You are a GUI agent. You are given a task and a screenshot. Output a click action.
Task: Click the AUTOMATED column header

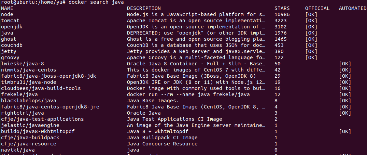pyautogui.click(x=353, y=9)
